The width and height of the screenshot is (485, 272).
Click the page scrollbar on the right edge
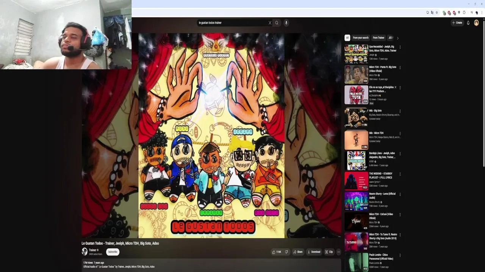pyautogui.click(x=483, y=94)
